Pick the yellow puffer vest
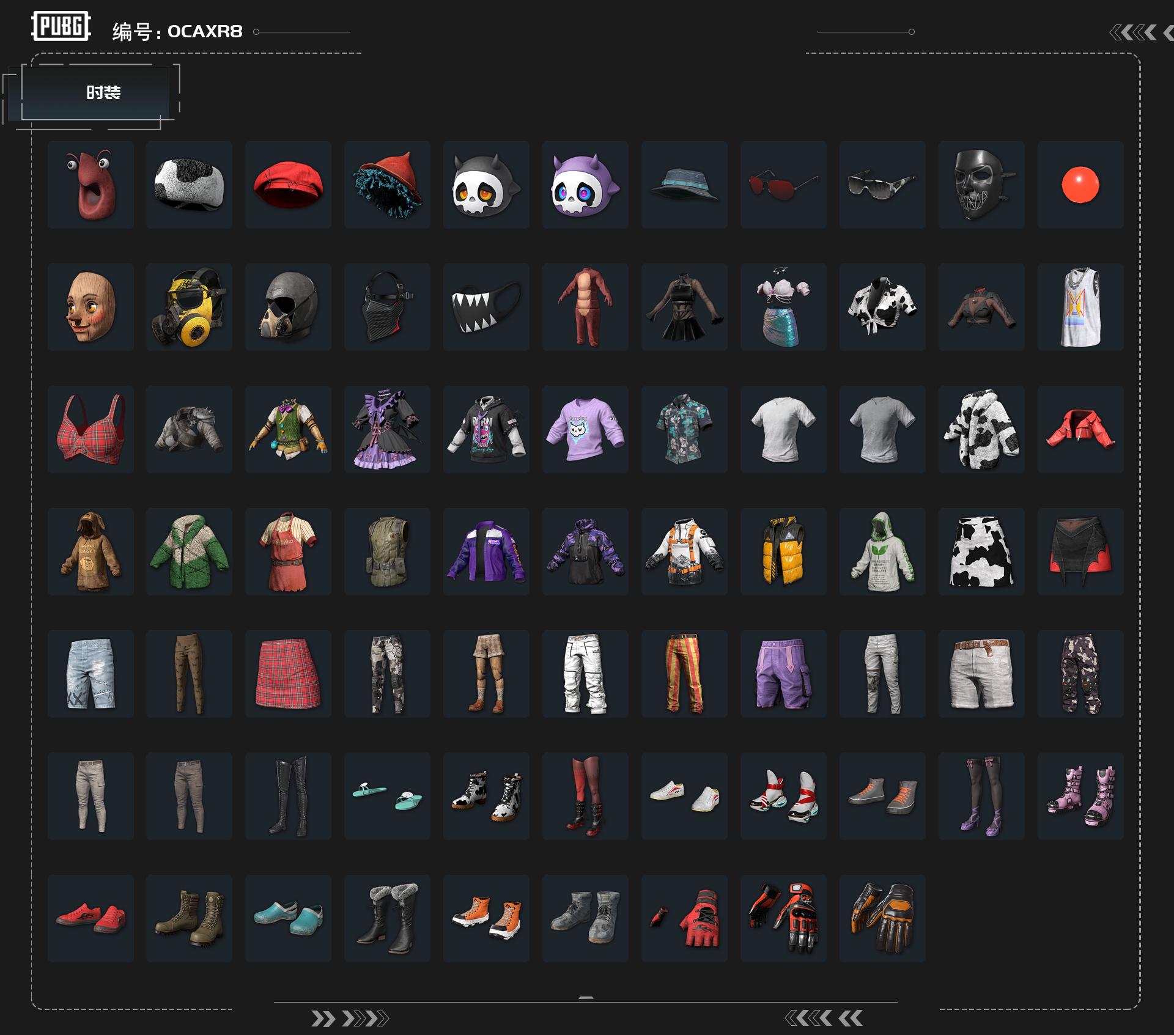Screen dimensions: 1174x1035 pyautogui.click(x=783, y=551)
